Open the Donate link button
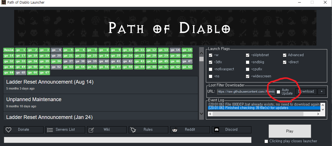332x146 pixels. [x=23, y=130]
